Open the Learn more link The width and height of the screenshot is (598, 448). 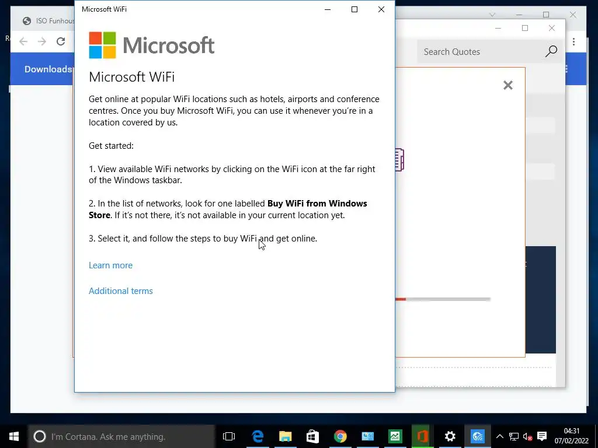(110, 265)
